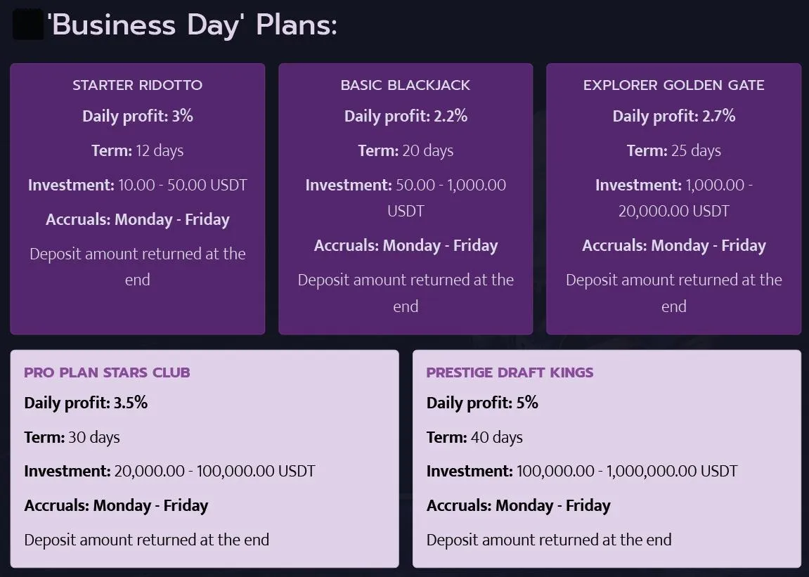Click the 20,000.00 - 100,000.00 USDT investment range
809x577 pixels.
coord(214,471)
